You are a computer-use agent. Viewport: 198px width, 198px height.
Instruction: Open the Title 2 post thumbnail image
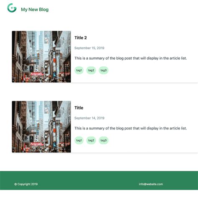[x=41, y=57]
